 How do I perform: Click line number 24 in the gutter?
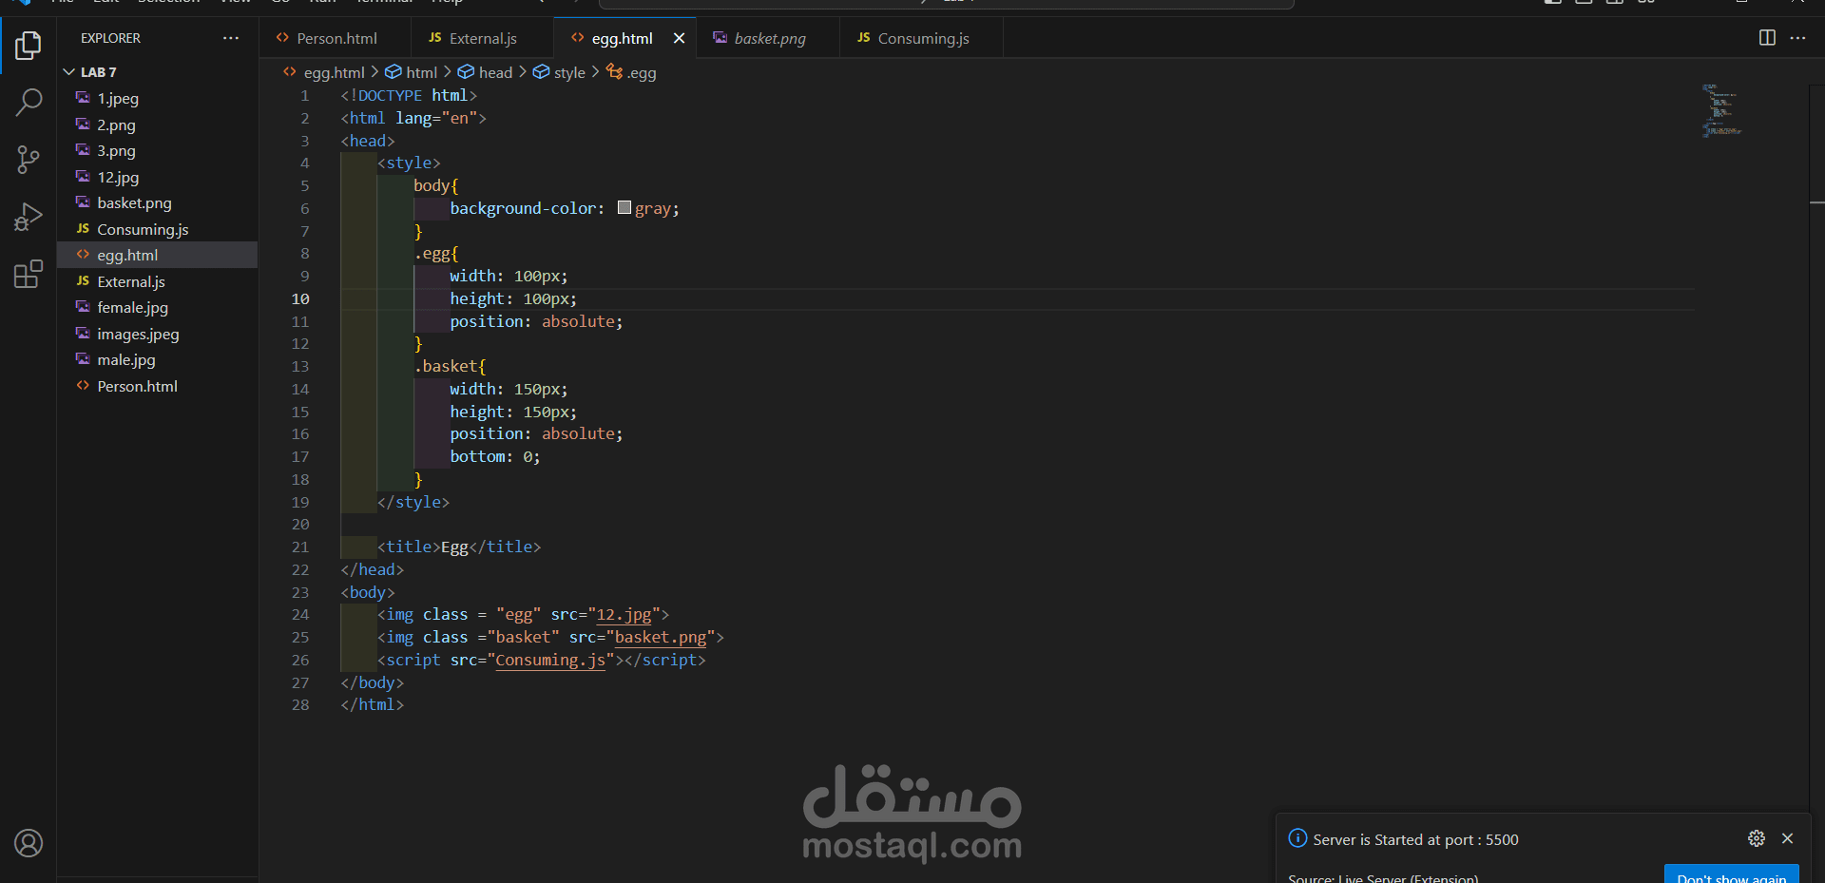(x=300, y=615)
